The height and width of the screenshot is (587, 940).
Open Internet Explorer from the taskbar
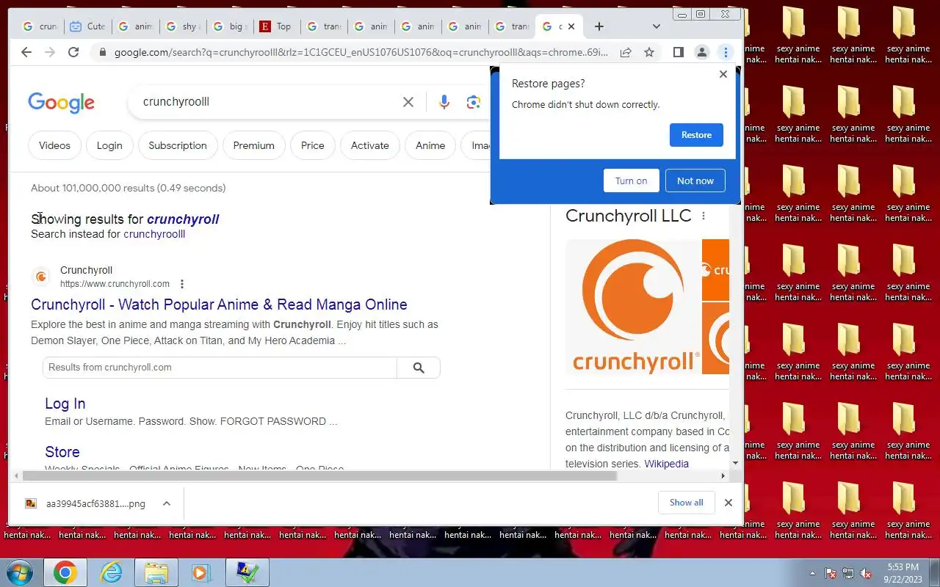112,572
